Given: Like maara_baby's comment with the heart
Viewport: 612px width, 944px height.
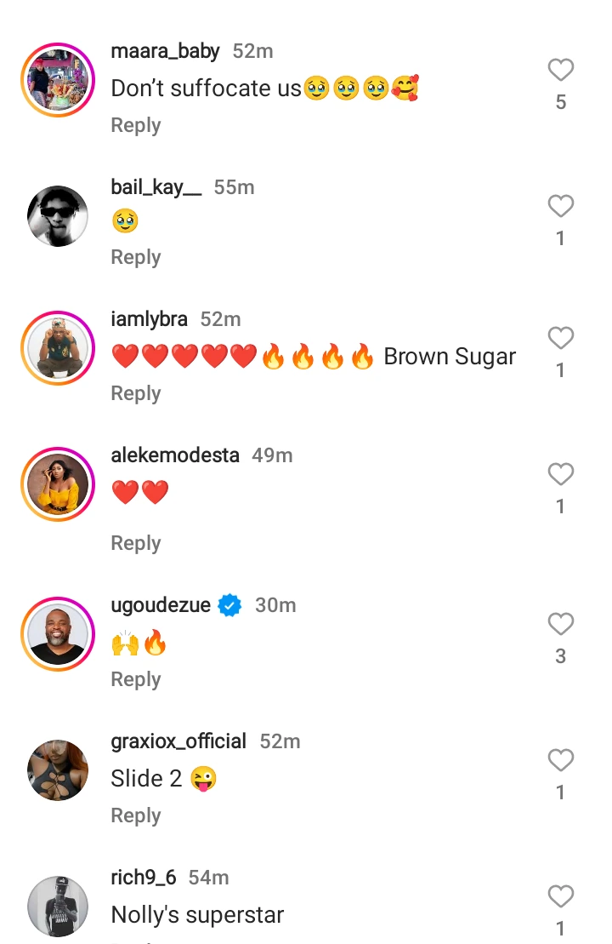Looking at the screenshot, I should click(x=560, y=70).
